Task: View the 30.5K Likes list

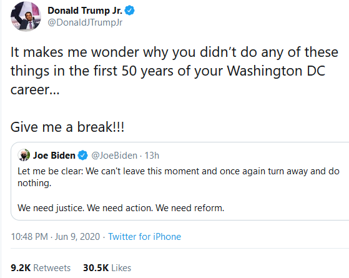Action: click(107, 268)
